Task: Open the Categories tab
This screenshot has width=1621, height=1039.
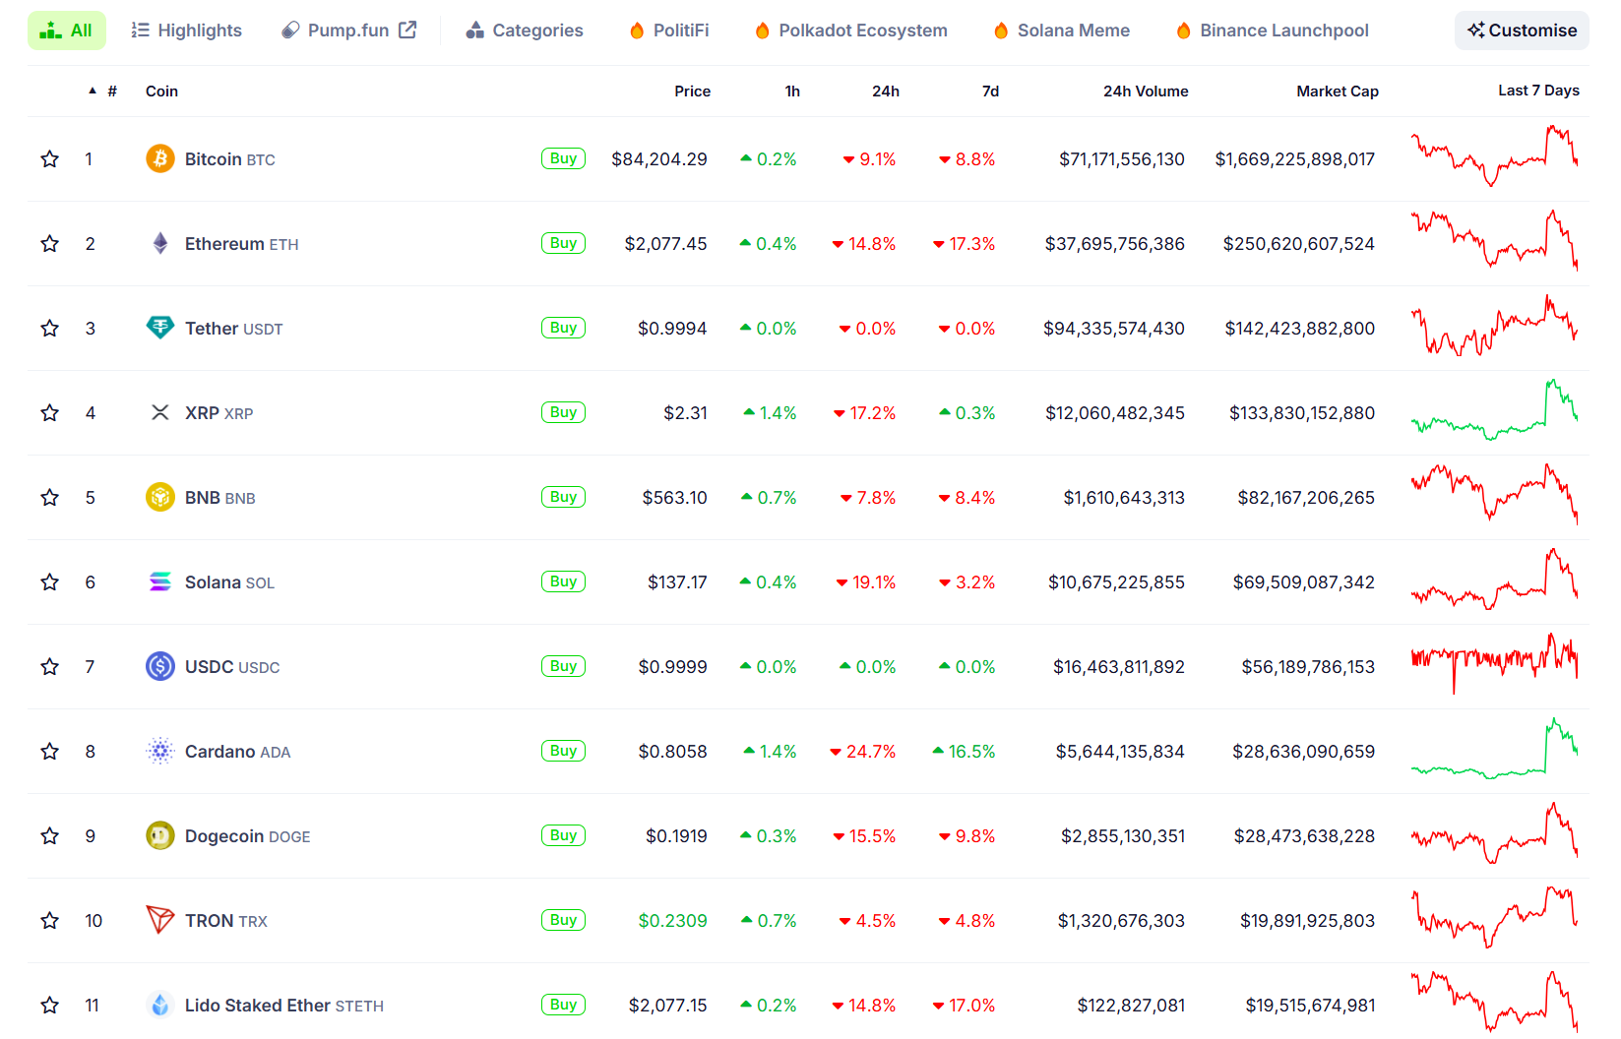Action: coord(525,31)
